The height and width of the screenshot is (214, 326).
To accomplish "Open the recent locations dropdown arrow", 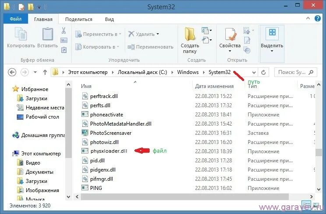I will (35, 72).
